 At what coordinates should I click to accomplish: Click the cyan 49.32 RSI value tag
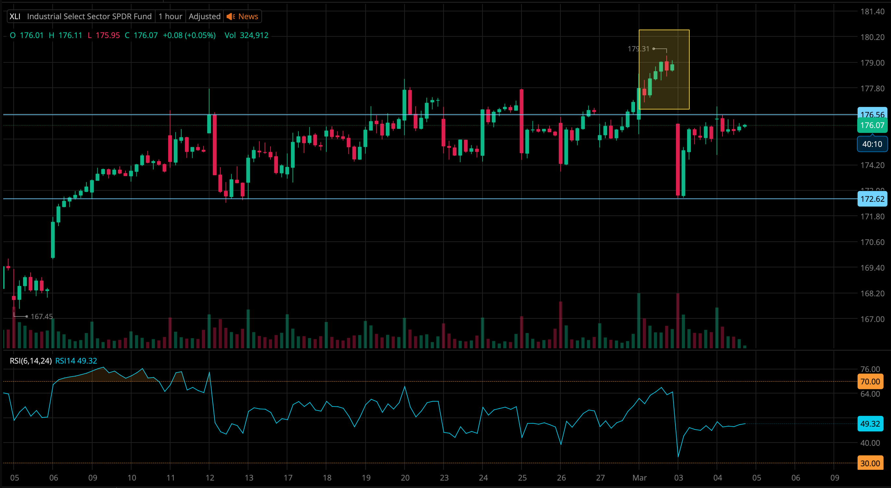pyautogui.click(x=870, y=424)
